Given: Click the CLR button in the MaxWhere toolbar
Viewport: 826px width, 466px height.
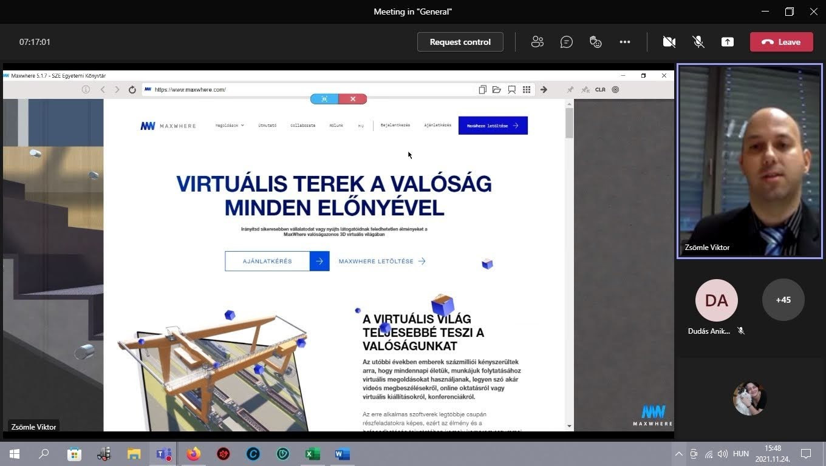Looking at the screenshot, I should pos(600,89).
